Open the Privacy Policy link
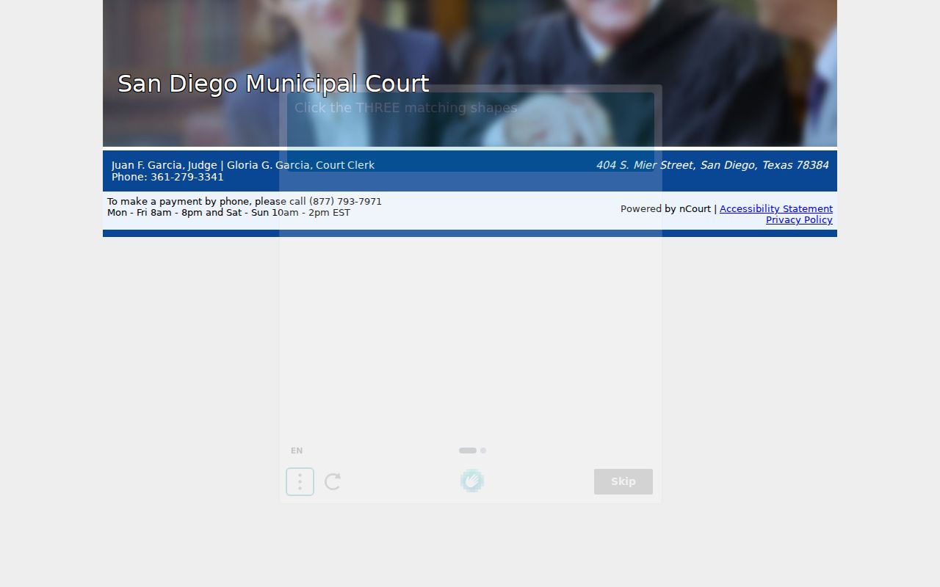Viewport: 940px width, 587px height. point(799,219)
